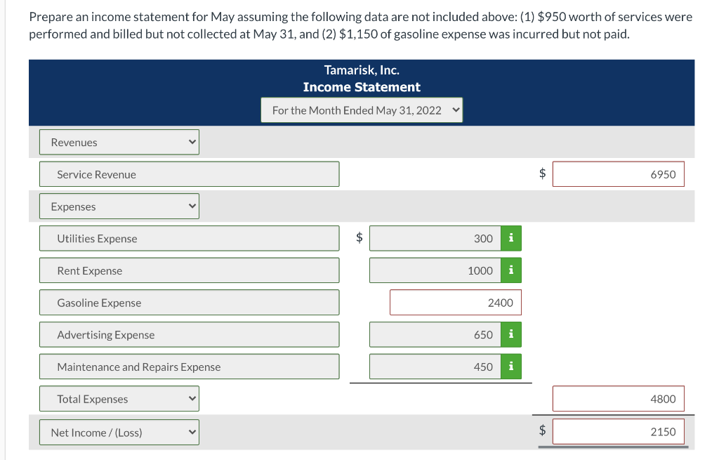
Task: Click the Gasoline Expense account field
Action: 189,303
